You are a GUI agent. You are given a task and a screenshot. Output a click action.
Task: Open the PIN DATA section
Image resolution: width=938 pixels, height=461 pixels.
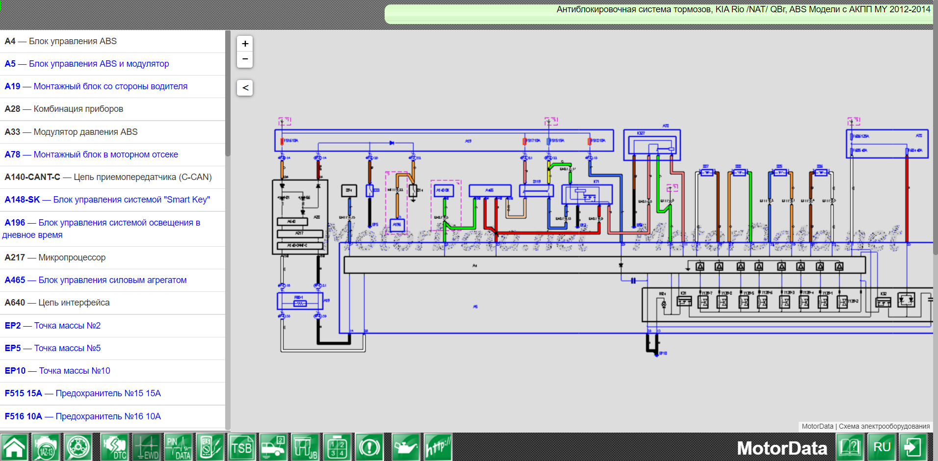pos(178,447)
